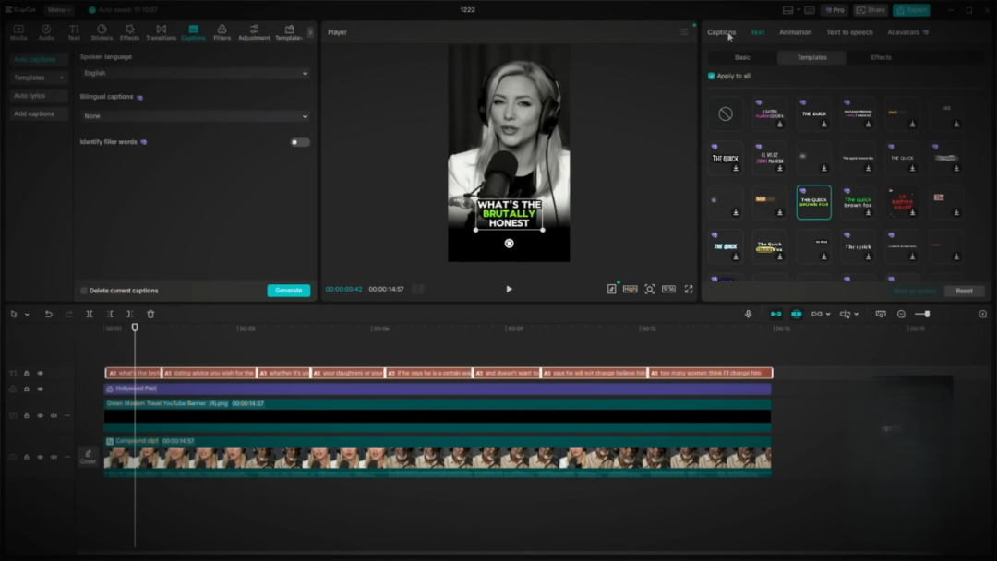Select the no-template (none) caption style
The width and height of the screenshot is (997, 561).
click(726, 114)
